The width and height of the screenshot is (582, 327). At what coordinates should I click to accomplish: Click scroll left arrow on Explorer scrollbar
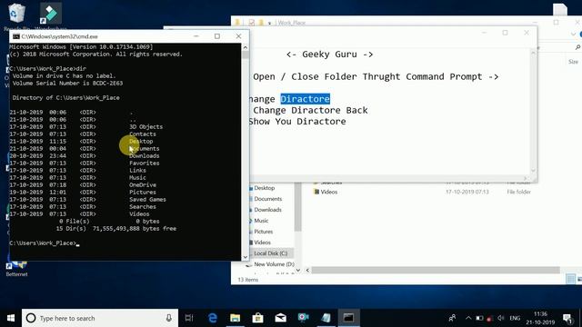point(307,271)
